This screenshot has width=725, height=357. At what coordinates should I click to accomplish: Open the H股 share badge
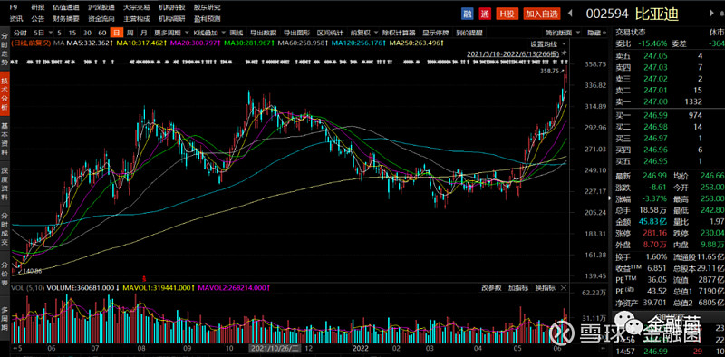[507, 14]
